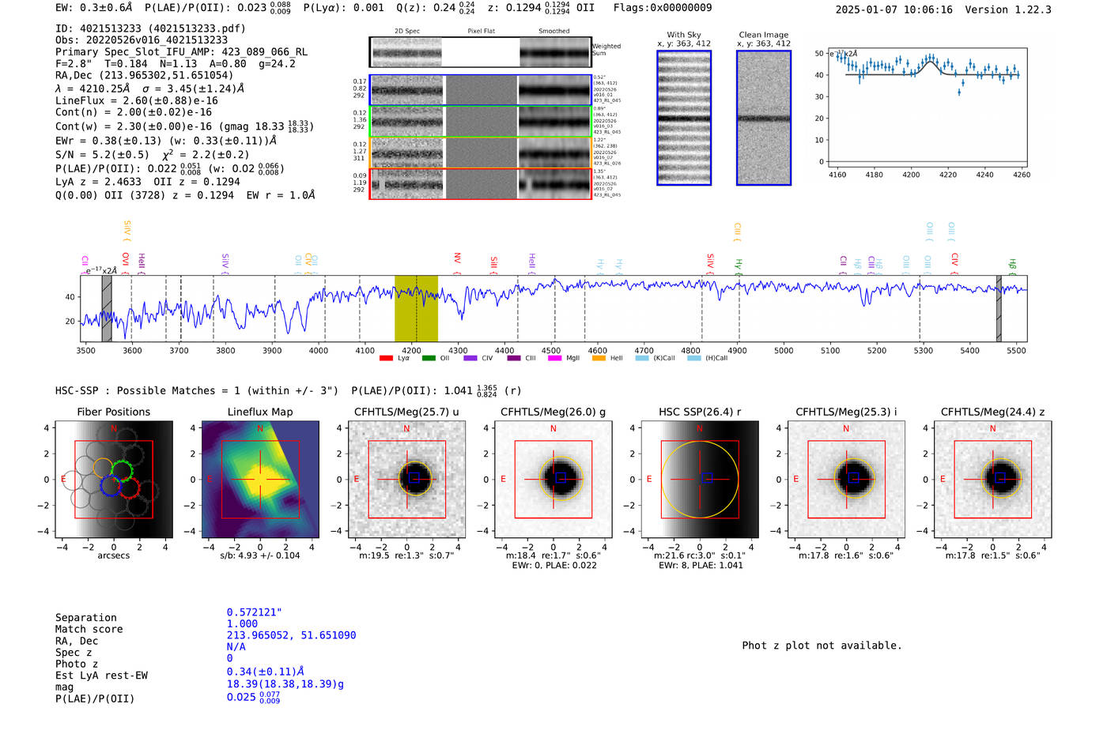The image size is (1107, 753).
Task: Click the Smoothed column header
Action: [x=554, y=32]
